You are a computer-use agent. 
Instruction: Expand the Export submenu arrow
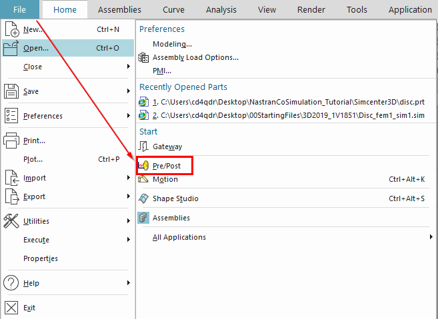[x=128, y=196]
